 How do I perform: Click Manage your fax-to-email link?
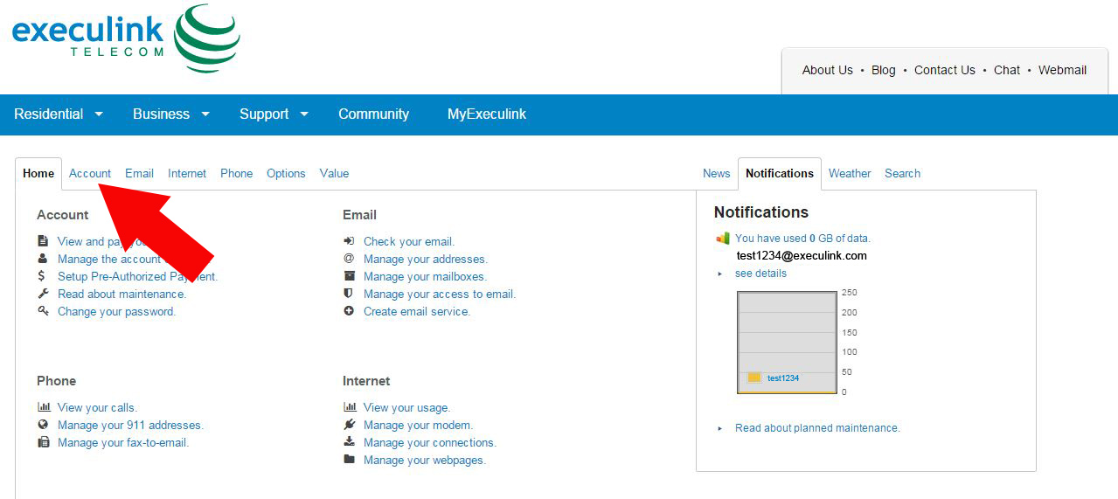tap(123, 442)
